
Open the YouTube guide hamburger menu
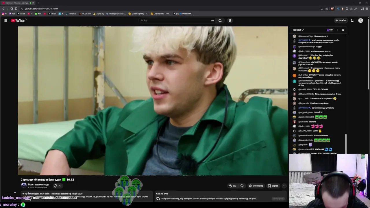click(5, 21)
